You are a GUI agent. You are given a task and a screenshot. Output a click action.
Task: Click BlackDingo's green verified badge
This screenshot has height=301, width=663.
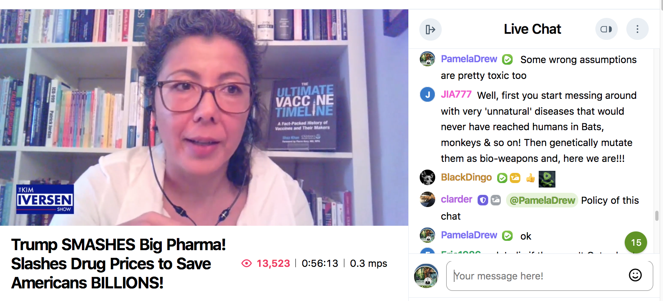pos(502,178)
